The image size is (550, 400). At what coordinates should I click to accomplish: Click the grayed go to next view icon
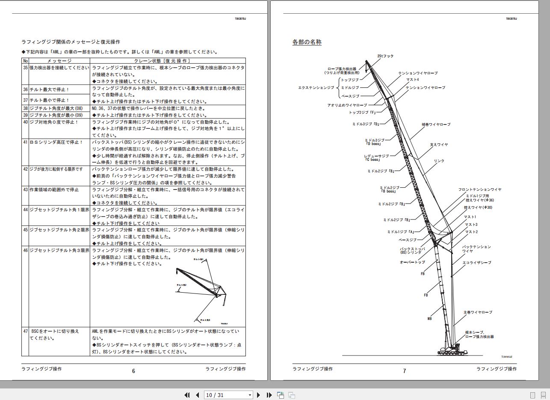click(x=291, y=395)
